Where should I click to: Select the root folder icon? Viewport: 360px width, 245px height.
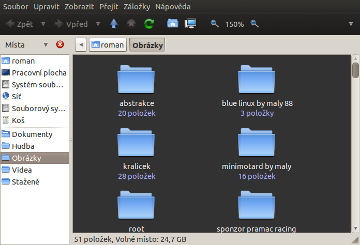(x=136, y=205)
